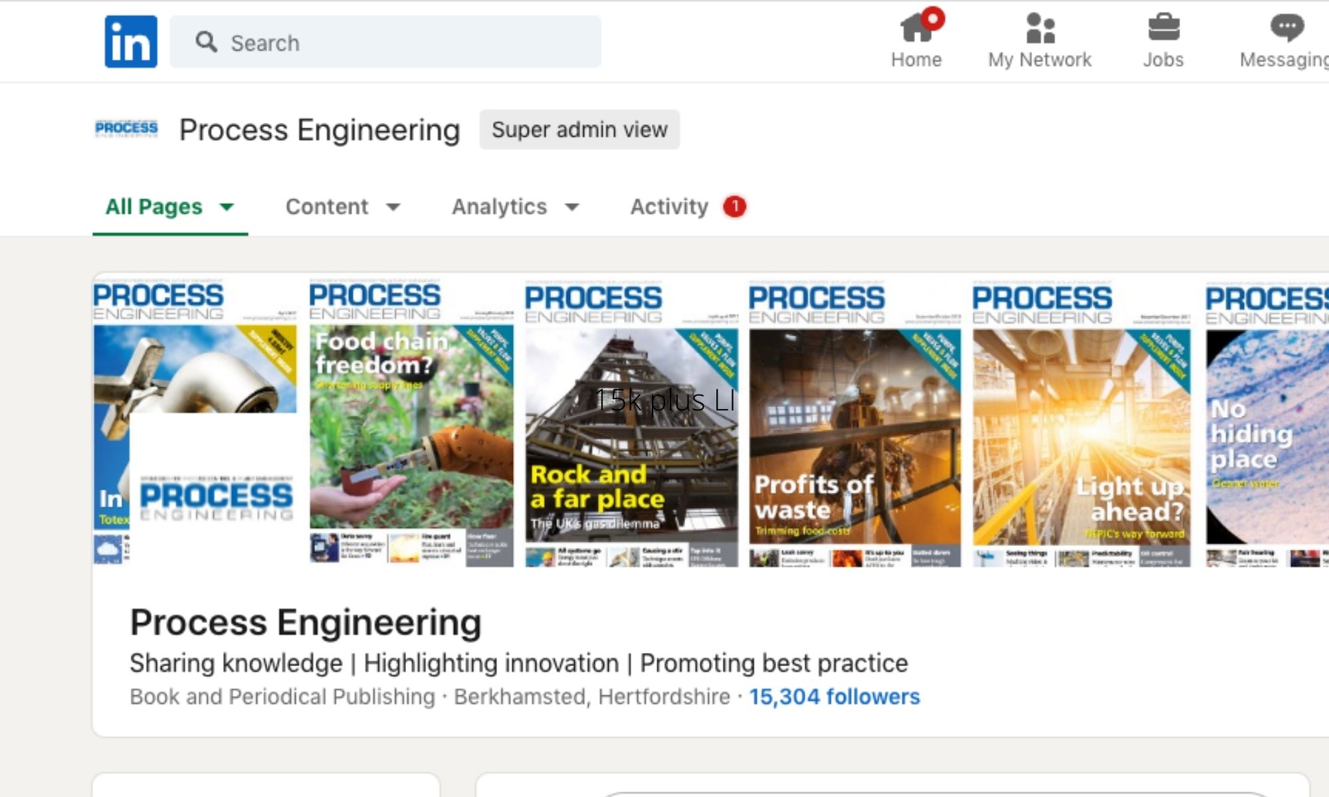Click the Food chain freedom cover
The image size is (1329, 797).
[x=411, y=424]
